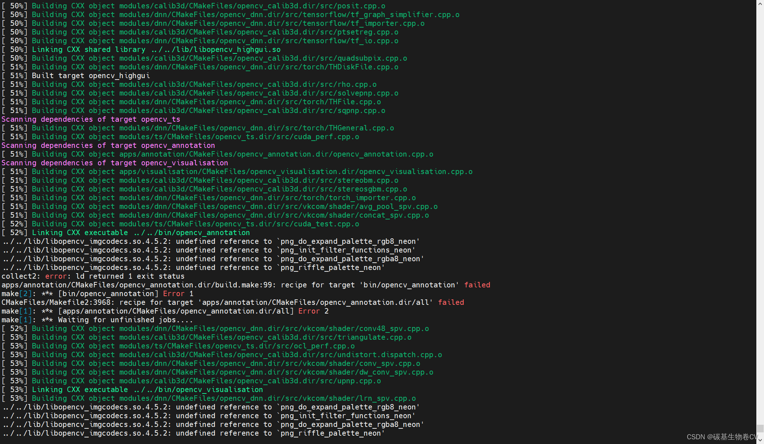Click the rho.cpp.o build line

(189, 84)
